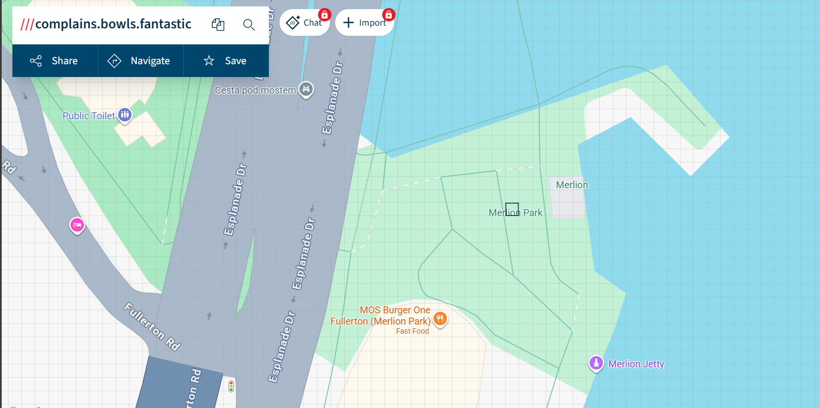Open the Chat button

point(304,22)
